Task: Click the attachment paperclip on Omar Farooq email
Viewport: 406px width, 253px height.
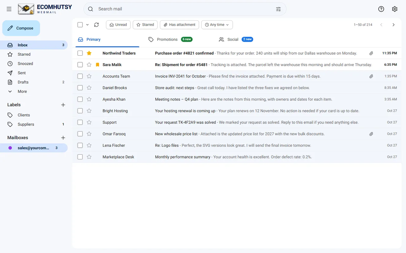Action: click(371, 134)
